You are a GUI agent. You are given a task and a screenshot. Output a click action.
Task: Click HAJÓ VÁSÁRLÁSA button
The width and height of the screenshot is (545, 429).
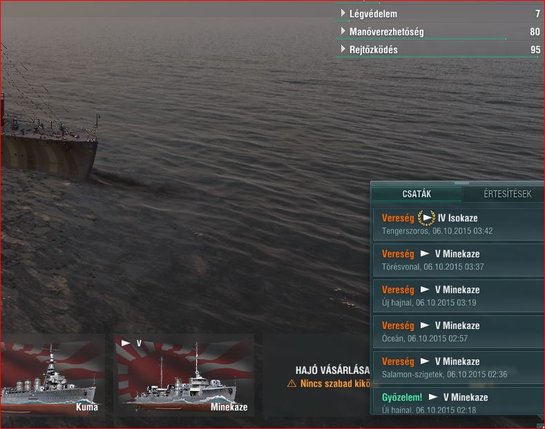coord(333,370)
